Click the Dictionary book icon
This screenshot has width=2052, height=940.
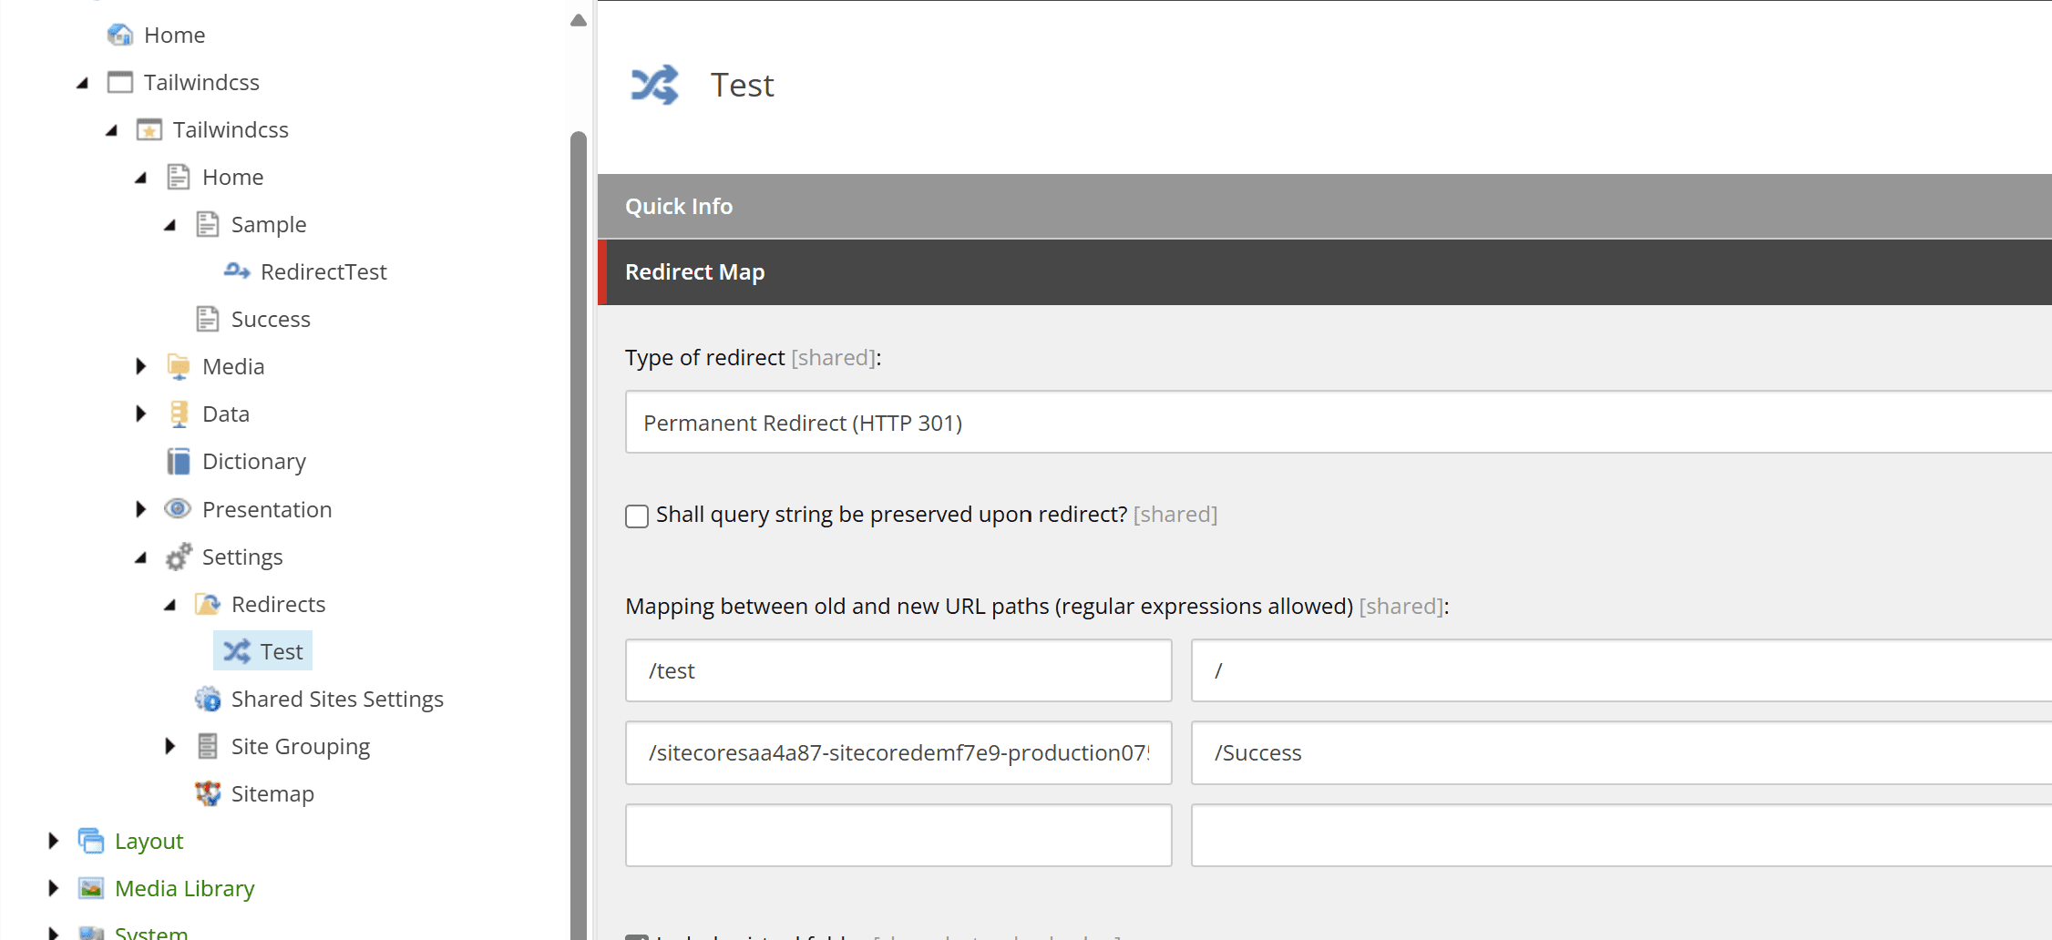tap(179, 462)
